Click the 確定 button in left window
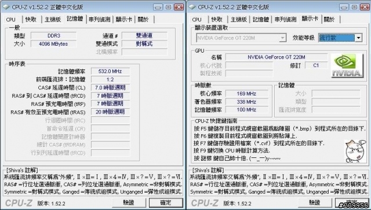 pos(166,202)
